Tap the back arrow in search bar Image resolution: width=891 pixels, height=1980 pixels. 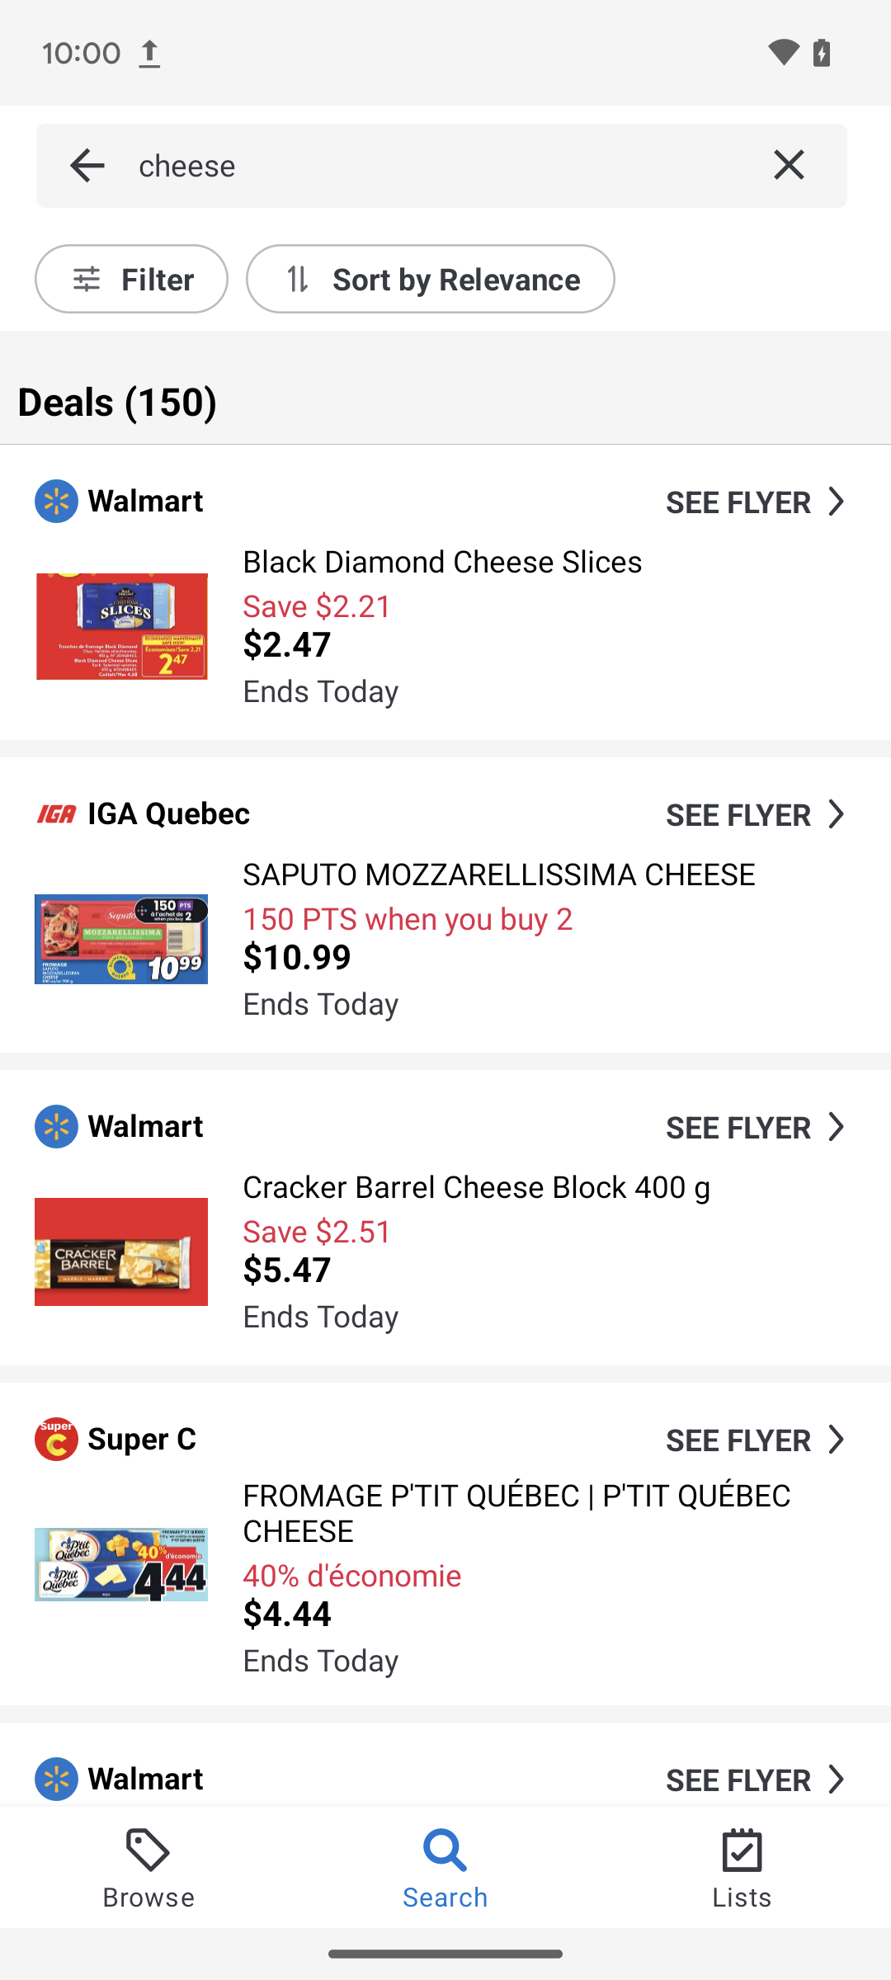point(87,166)
